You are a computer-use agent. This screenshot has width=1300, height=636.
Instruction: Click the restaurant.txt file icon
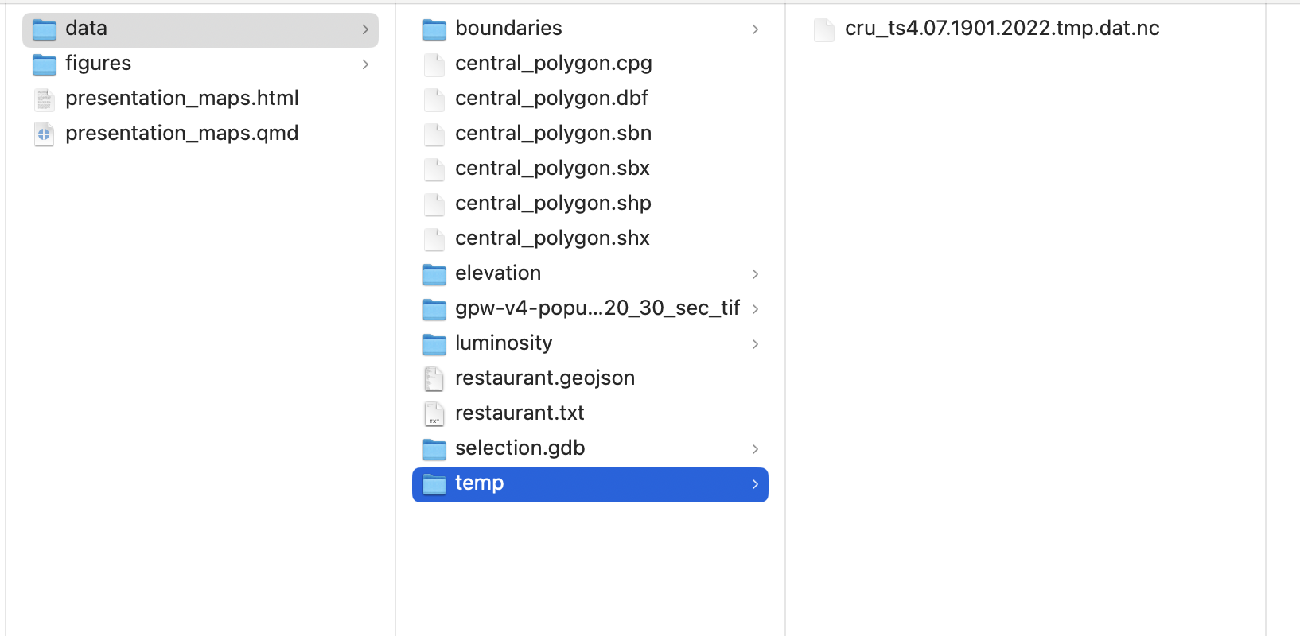click(434, 413)
